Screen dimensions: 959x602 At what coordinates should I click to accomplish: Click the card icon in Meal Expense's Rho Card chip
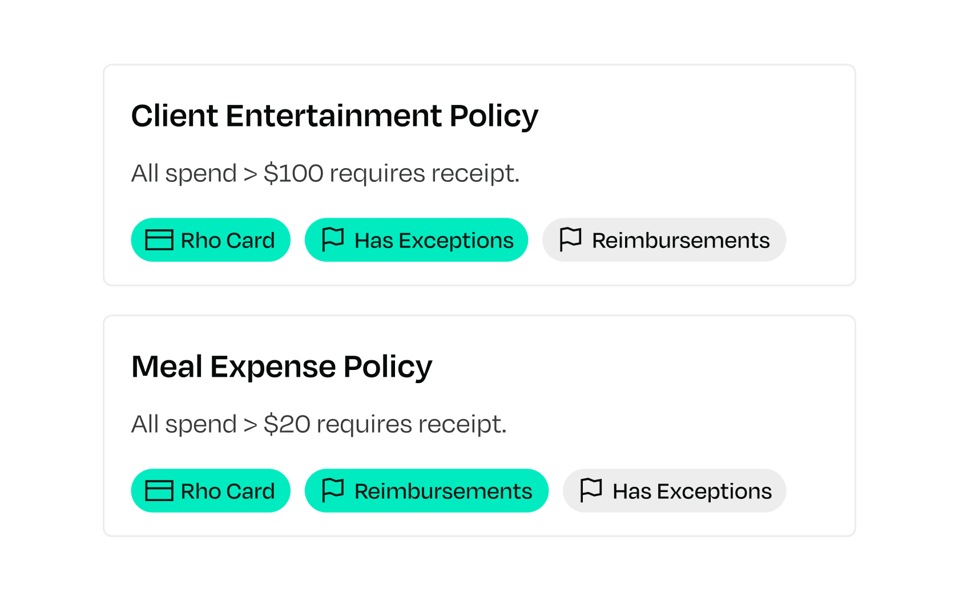click(159, 491)
